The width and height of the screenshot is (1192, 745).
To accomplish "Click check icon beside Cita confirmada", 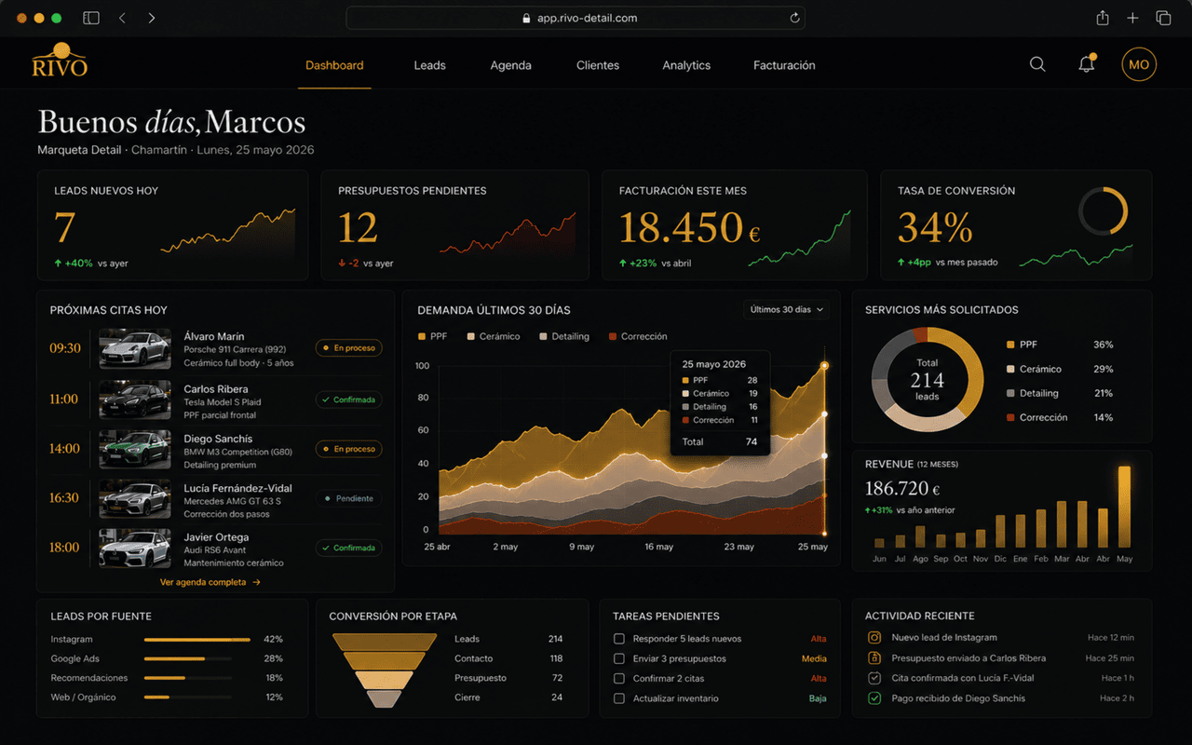I will [x=874, y=678].
